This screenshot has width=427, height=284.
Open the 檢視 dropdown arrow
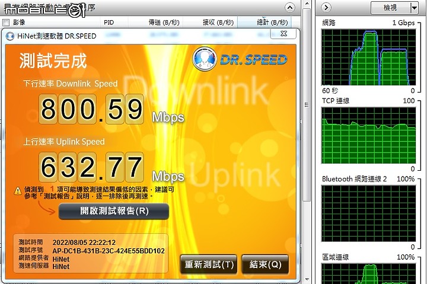pyautogui.click(x=414, y=8)
